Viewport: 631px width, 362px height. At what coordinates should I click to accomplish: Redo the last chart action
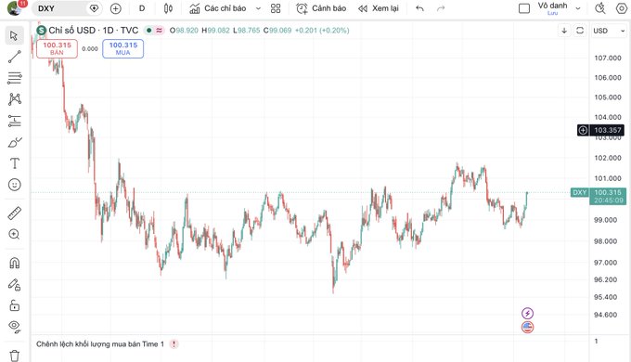441,8
